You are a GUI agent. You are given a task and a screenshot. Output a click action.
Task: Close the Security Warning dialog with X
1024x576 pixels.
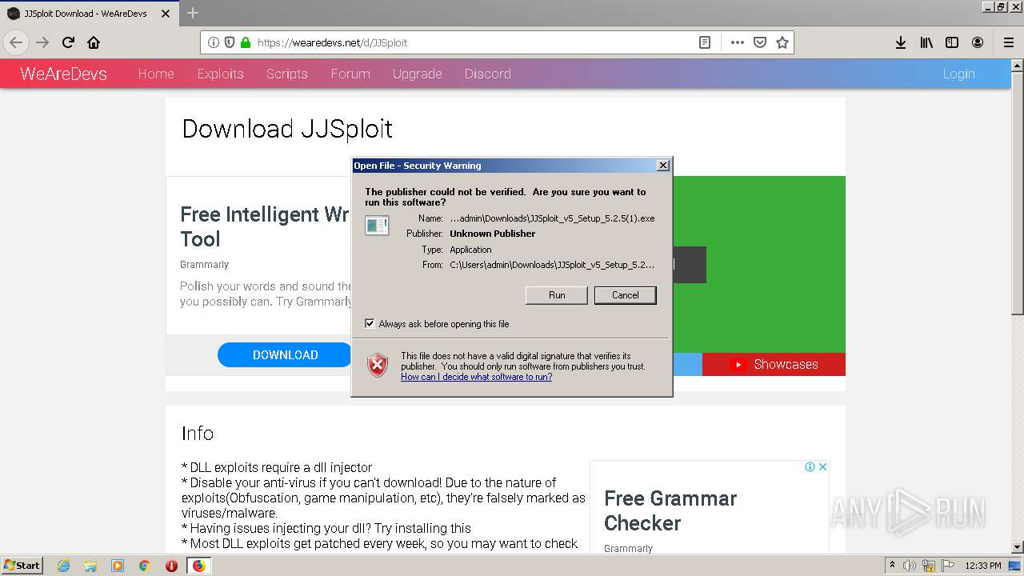[662, 166]
